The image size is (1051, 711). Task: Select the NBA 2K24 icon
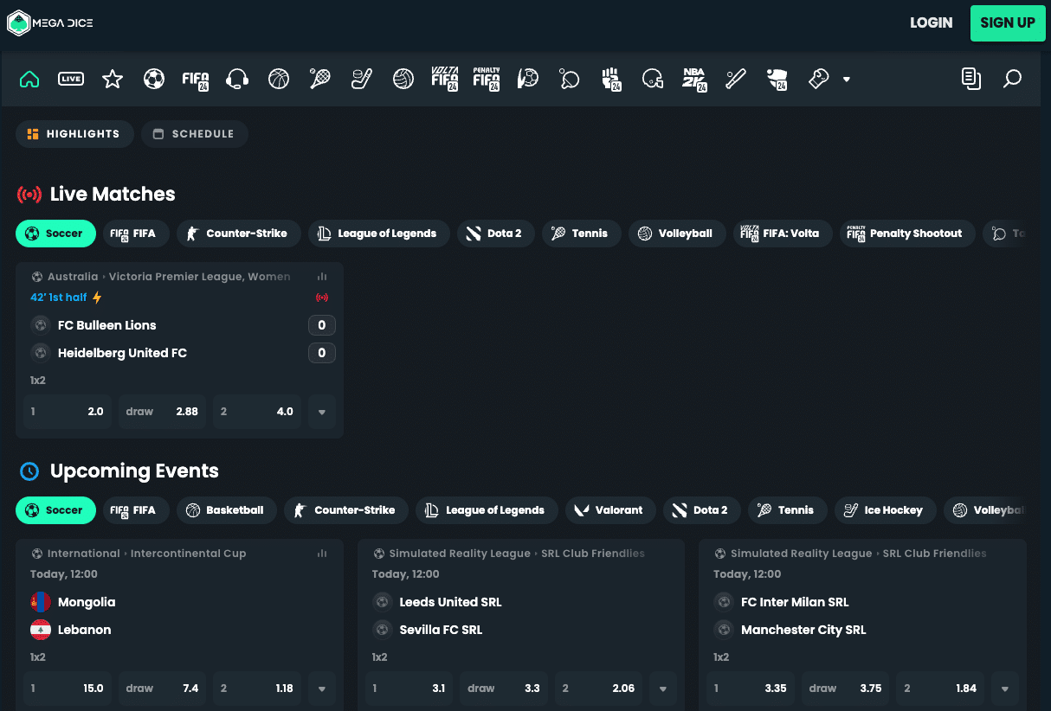[694, 80]
